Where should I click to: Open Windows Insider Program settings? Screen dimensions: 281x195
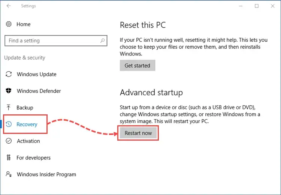pos(46,174)
